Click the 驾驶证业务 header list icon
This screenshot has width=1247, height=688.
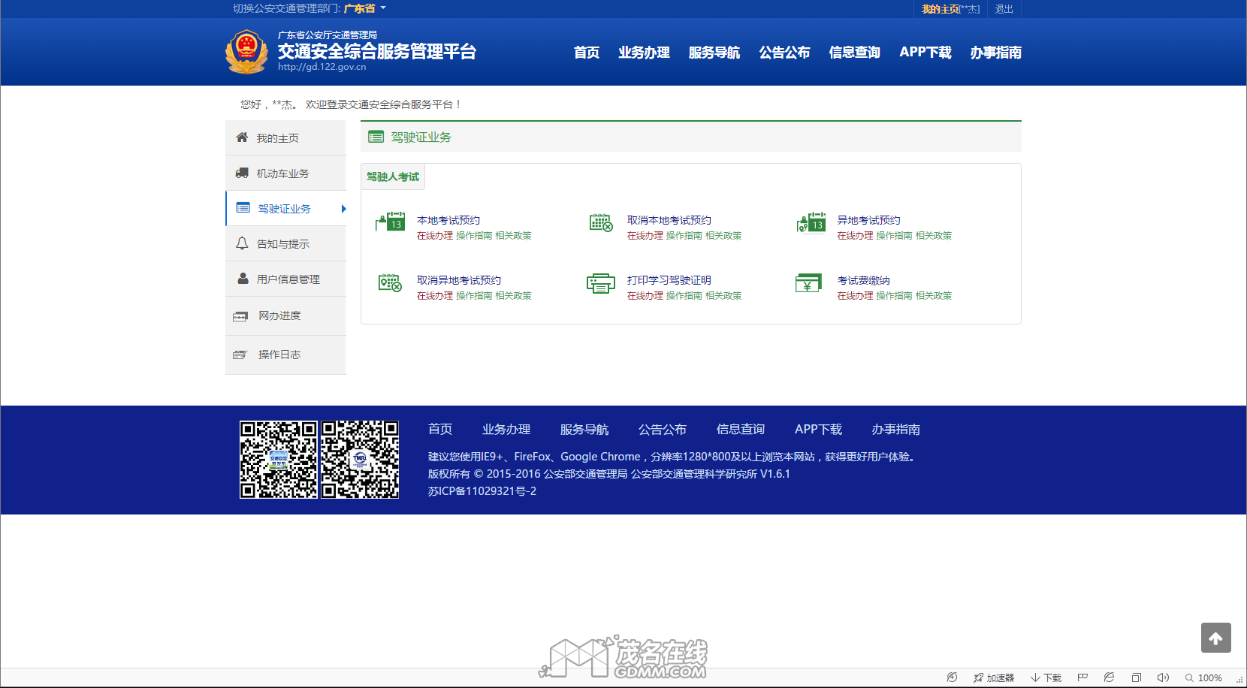click(x=376, y=137)
